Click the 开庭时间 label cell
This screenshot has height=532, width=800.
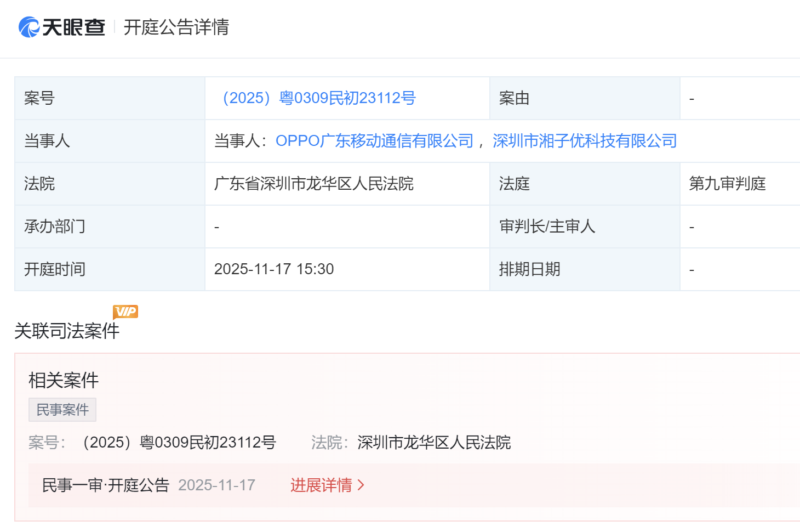[110, 269]
